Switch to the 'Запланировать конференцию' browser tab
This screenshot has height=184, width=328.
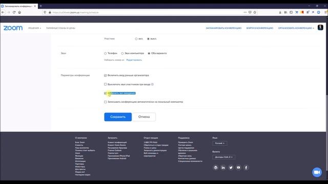(x=19, y=6)
